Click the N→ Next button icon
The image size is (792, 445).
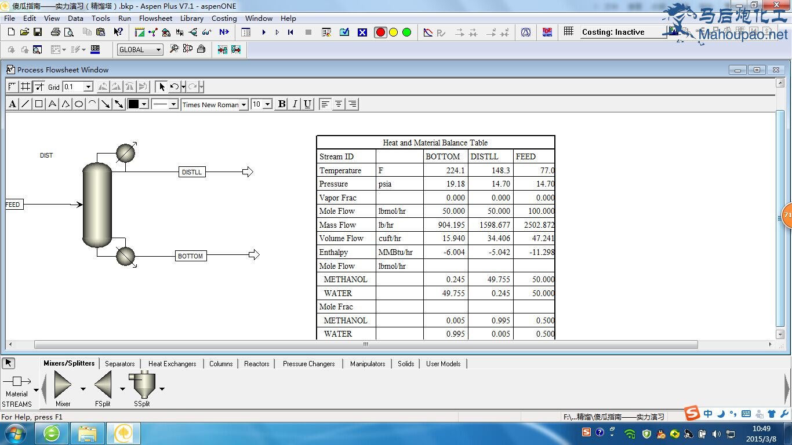pos(224,32)
